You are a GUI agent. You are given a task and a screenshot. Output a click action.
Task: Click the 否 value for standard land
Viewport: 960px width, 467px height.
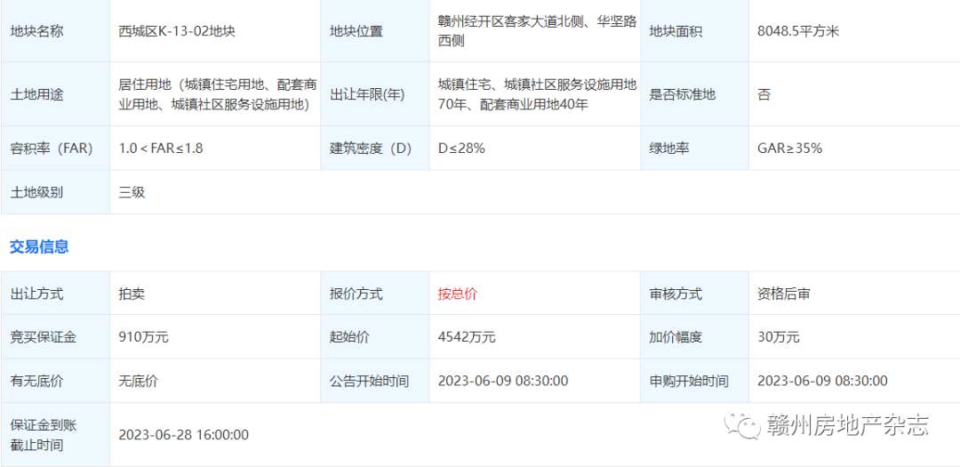coord(764,94)
